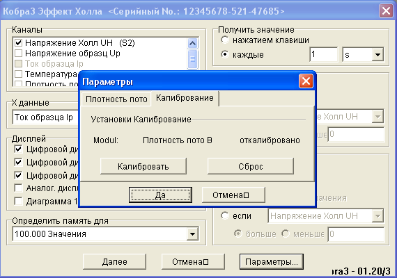Open the Ток образца Ip X-data dropdown
397x278 pixels.
[45, 117]
